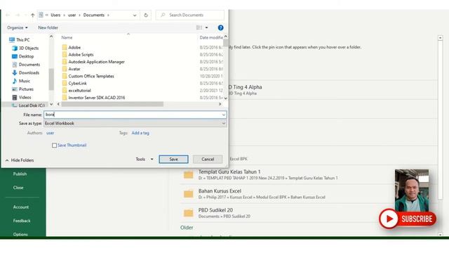Open the Organize dropdown menu
Screen dimensions: 449x253
(18, 28)
